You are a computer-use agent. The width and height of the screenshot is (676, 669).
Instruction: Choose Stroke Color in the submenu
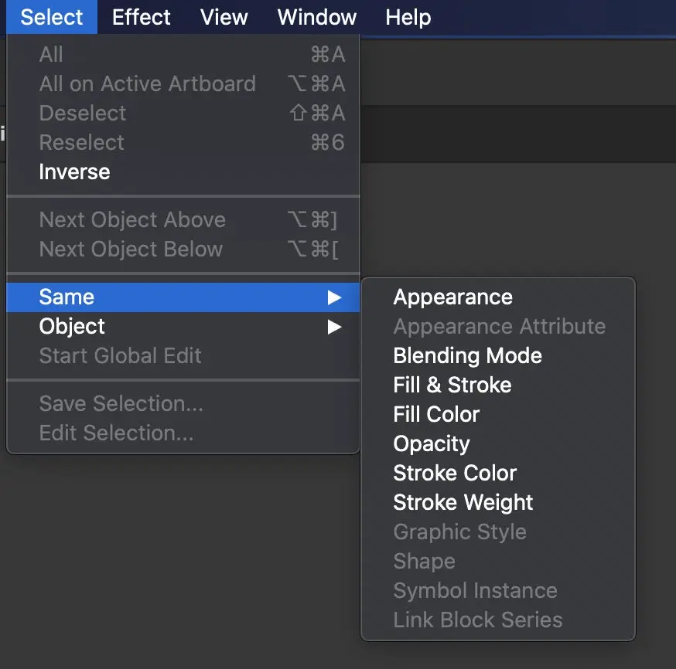coord(455,473)
